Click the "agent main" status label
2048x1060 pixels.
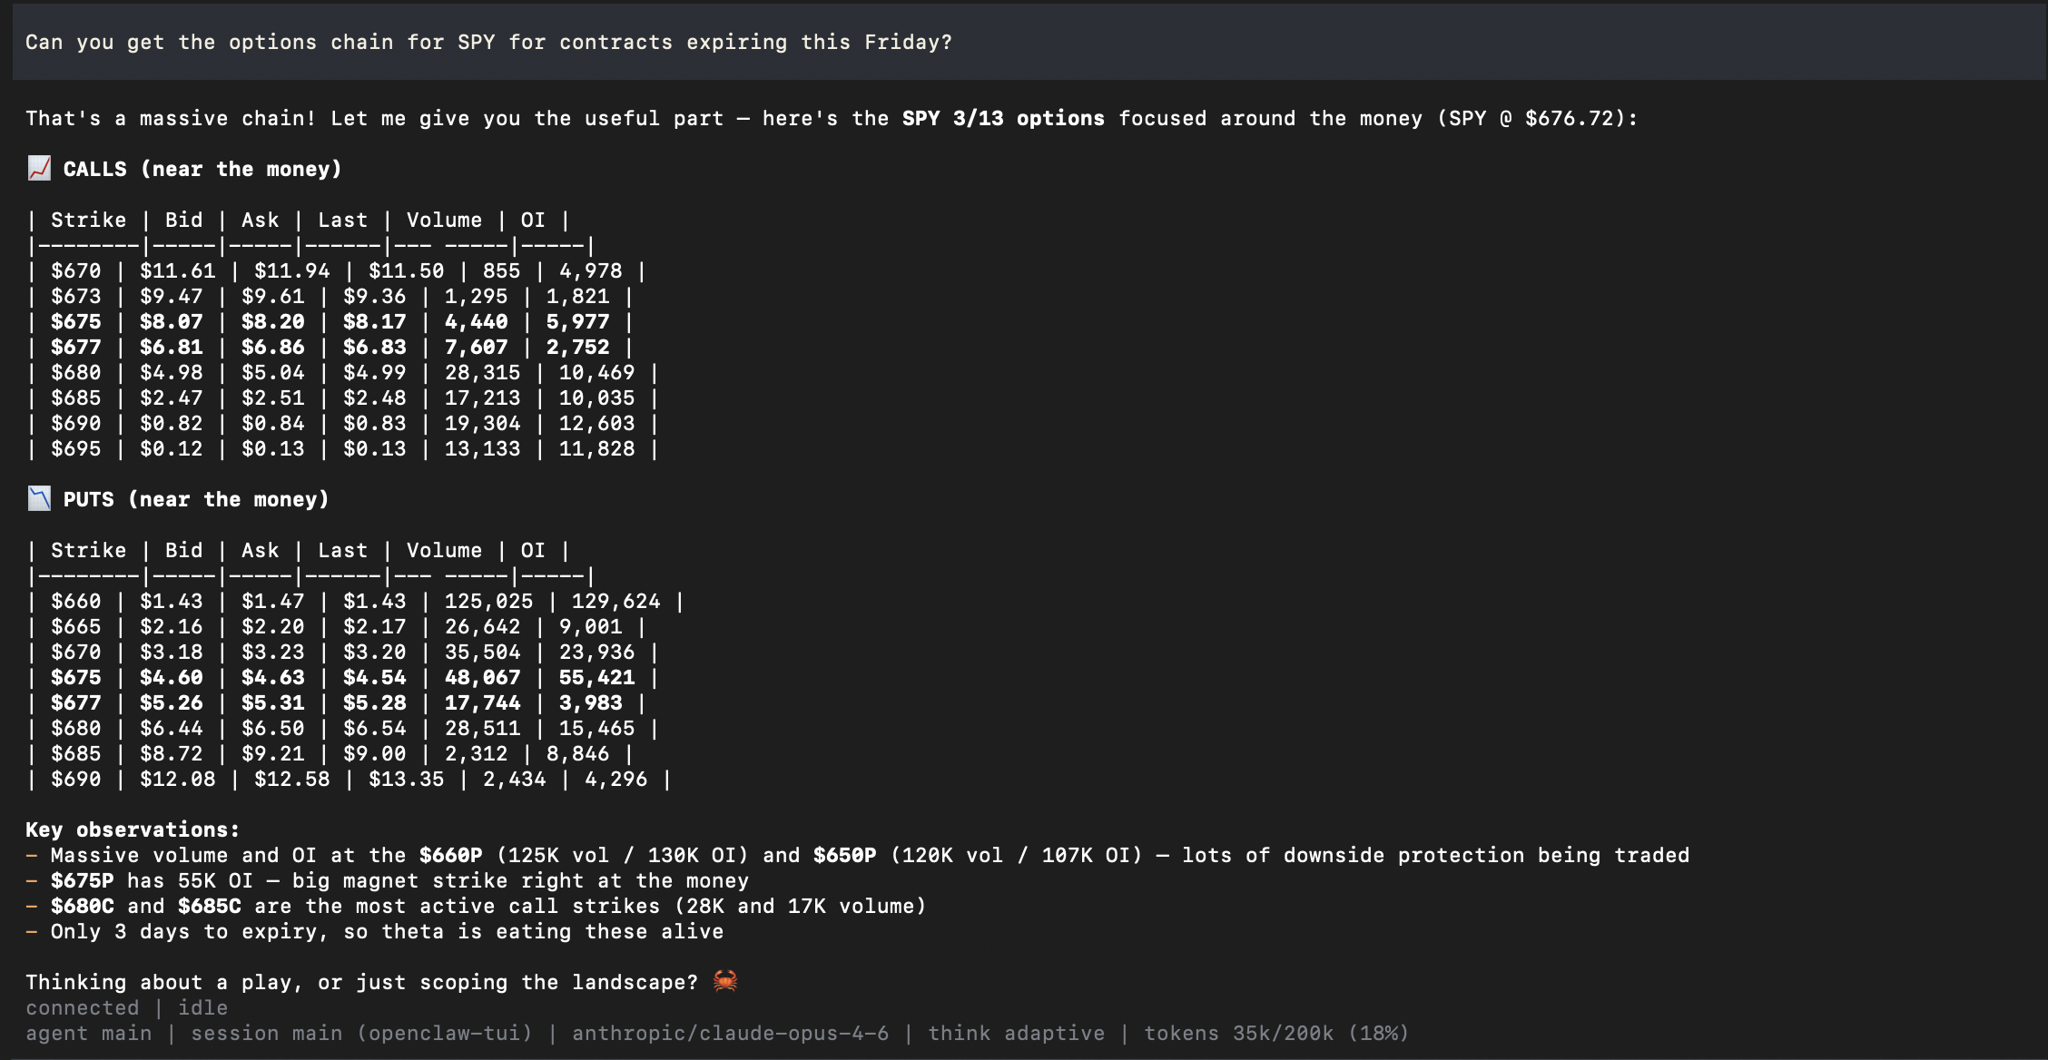[x=88, y=1034]
